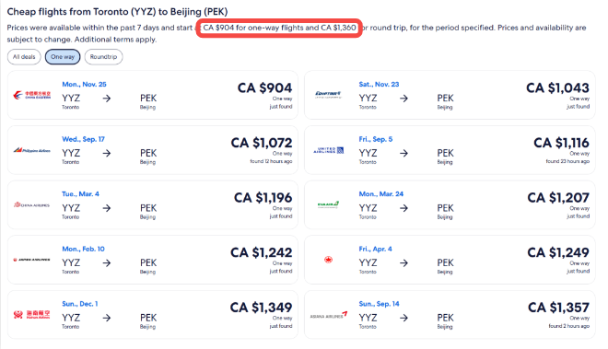The height and width of the screenshot is (349, 608).
Task: Click the Wed., Sep. 17 date link
Action: (x=83, y=139)
